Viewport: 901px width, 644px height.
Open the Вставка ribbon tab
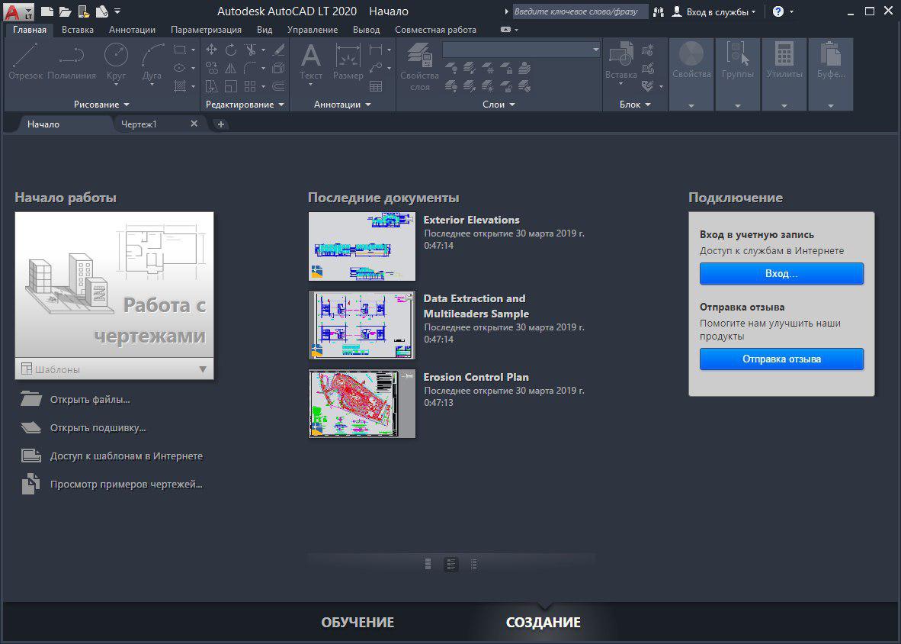(x=78, y=30)
